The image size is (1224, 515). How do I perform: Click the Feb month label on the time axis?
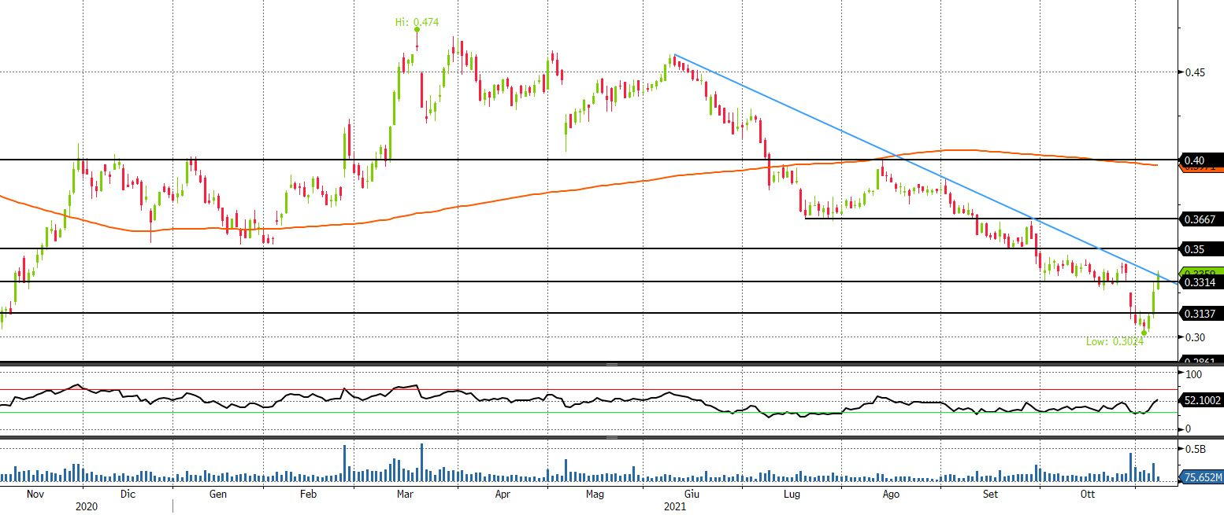308,495
